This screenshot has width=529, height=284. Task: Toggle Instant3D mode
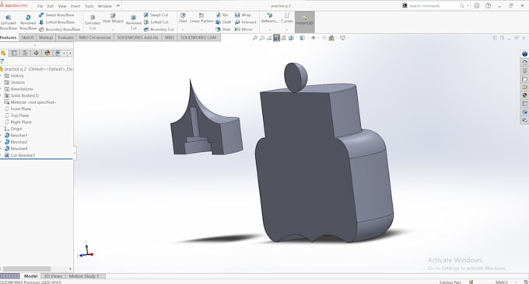[305, 22]
